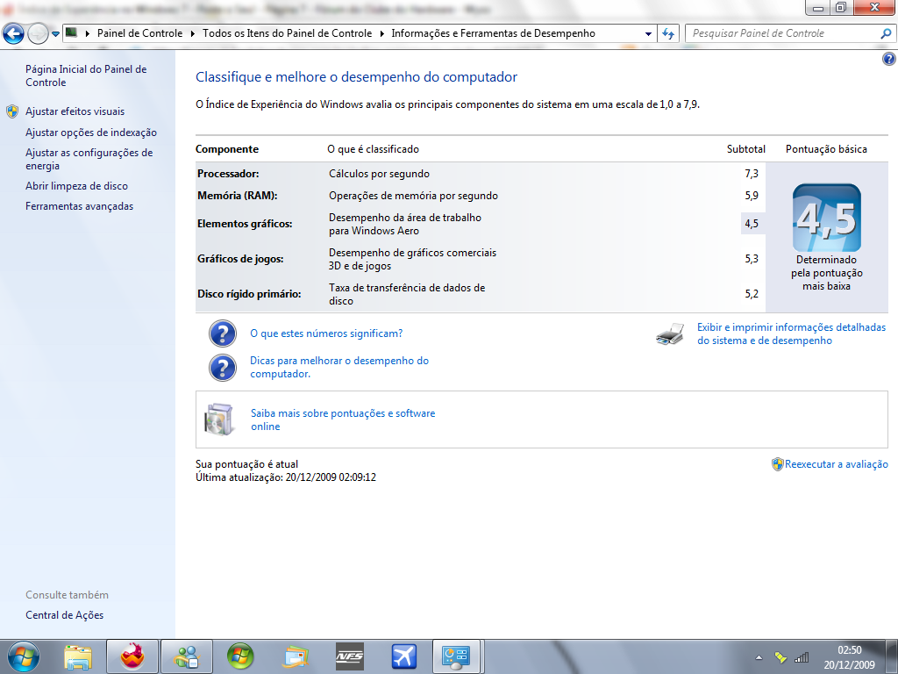Click the printer icon
The image size is (898, 674).
(670, 333)
